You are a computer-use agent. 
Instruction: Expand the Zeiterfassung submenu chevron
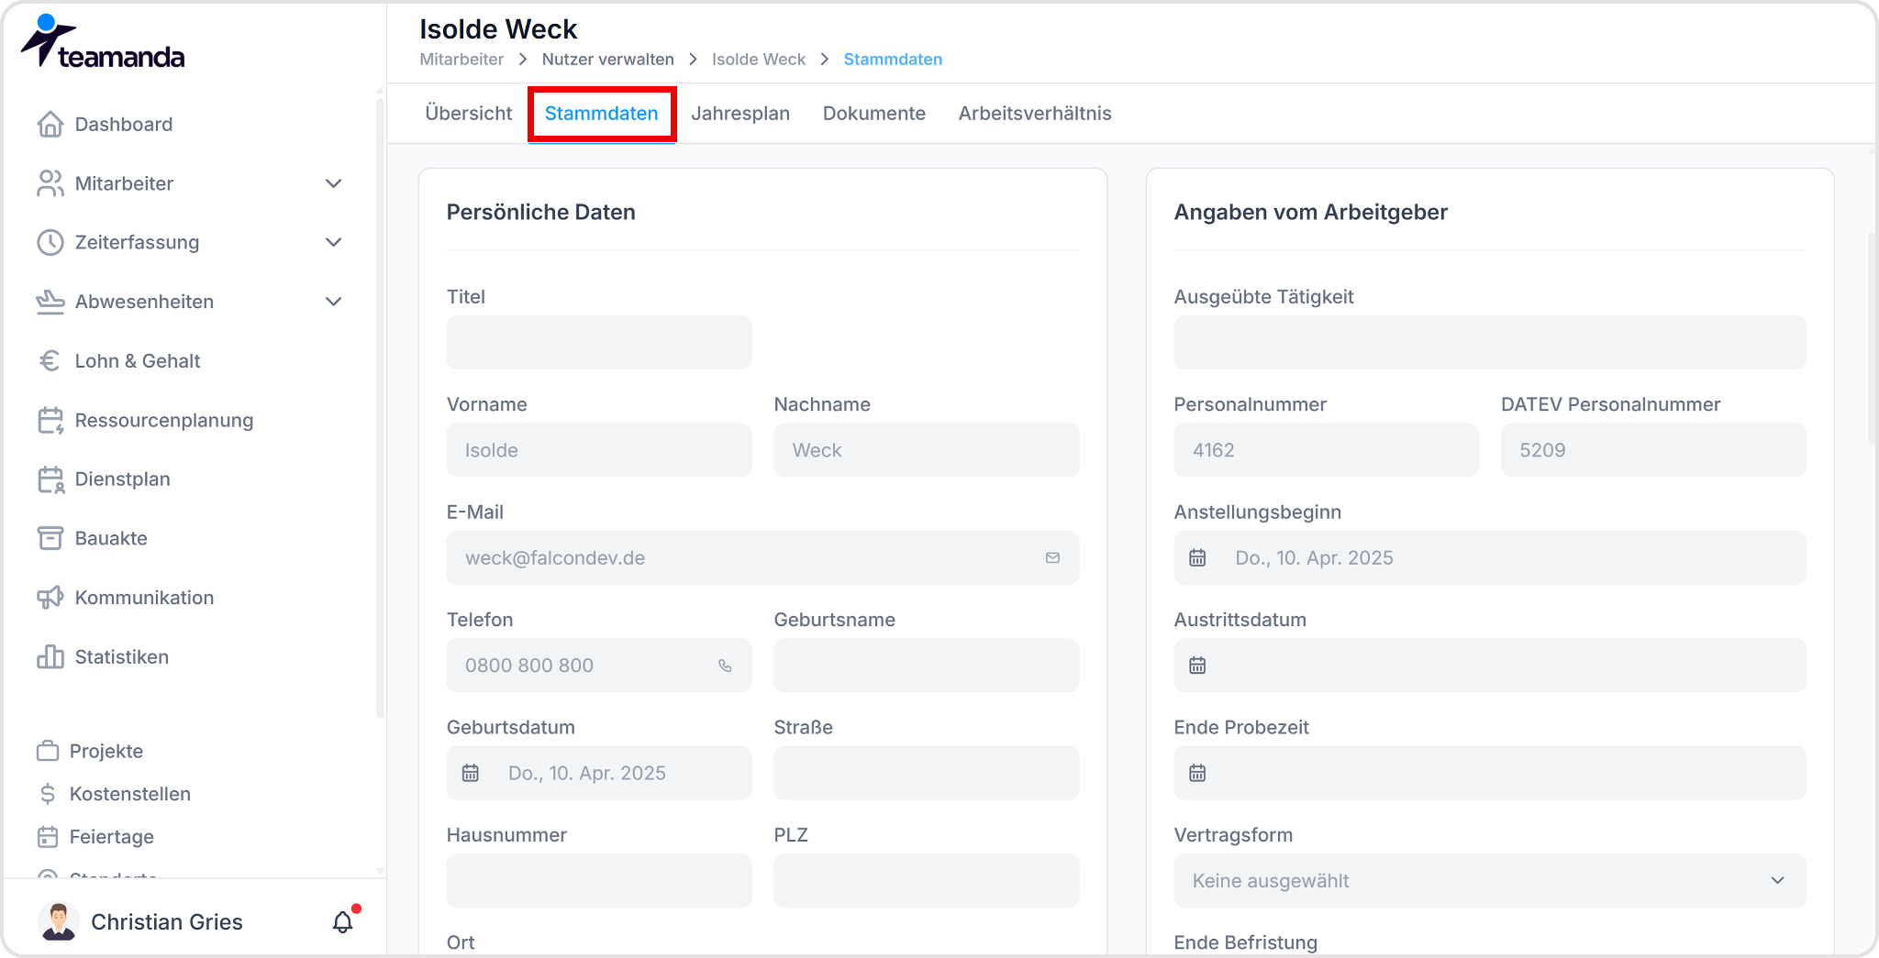point(334,242)
